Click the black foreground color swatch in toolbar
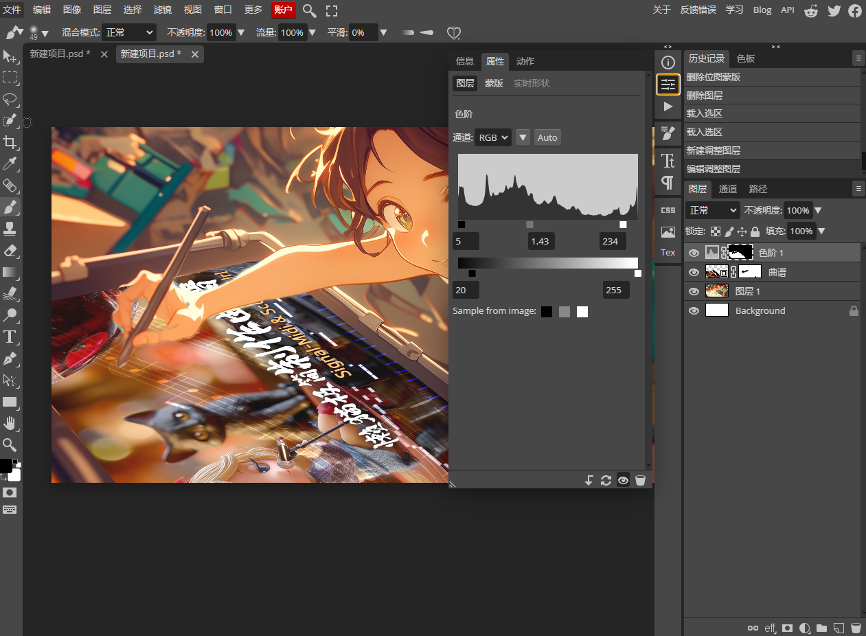Image resolution: width=866 pixels, height=636 pixels. tap(5, 466)
